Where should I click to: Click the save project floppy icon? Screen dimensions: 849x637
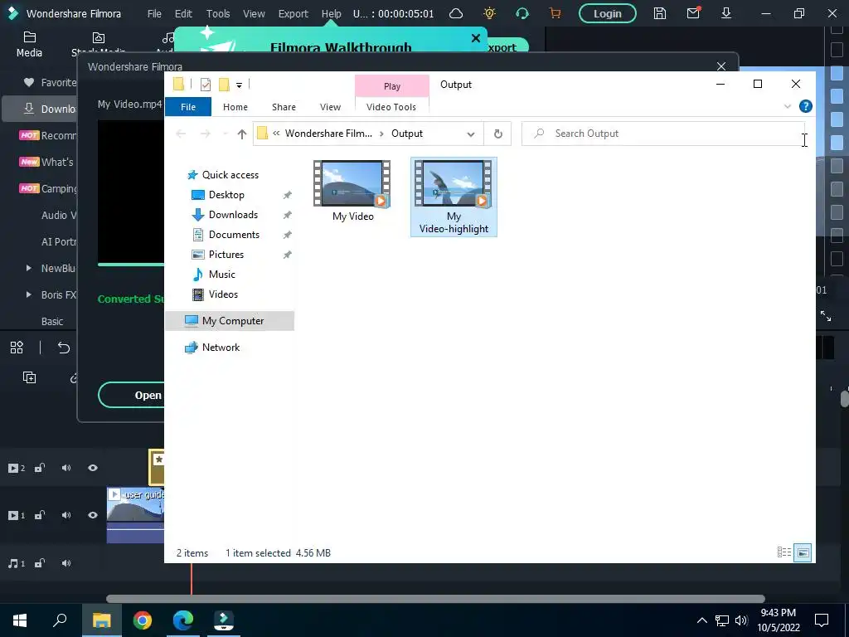coord(659,13)
